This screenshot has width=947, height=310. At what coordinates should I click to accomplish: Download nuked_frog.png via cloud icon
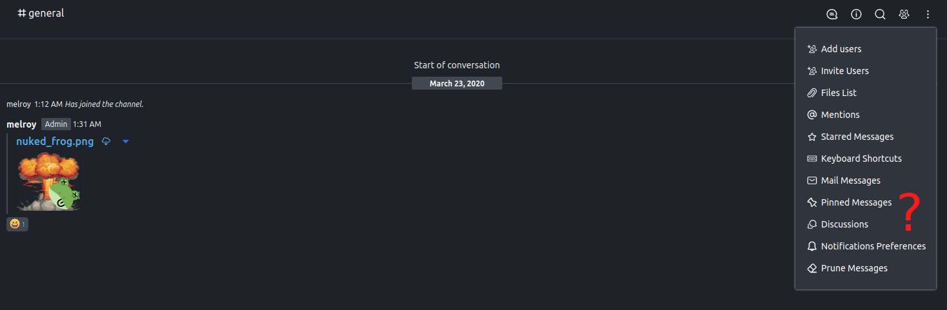click(107, 141)
